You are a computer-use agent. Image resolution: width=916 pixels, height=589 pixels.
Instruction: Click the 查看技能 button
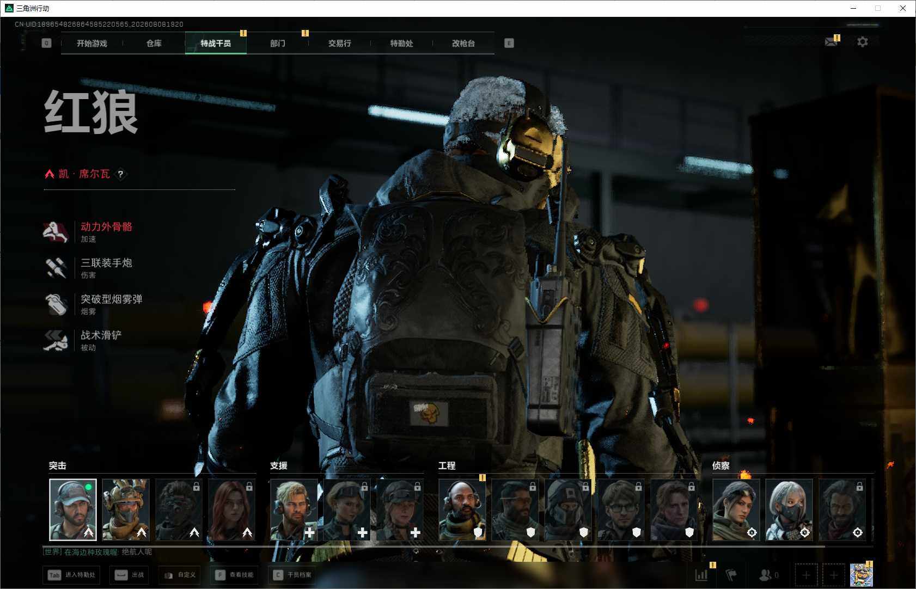coord(235,575)
